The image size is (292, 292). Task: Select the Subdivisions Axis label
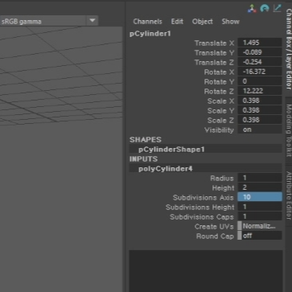click(204, 198)
